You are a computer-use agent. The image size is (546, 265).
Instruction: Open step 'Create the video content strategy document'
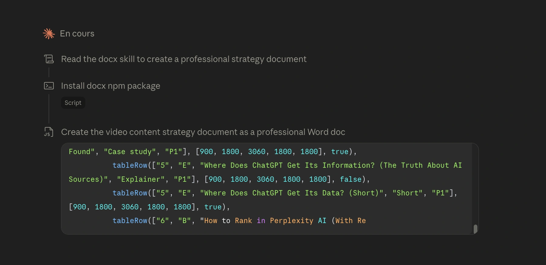pyautogui.click(x=203, y=132)
